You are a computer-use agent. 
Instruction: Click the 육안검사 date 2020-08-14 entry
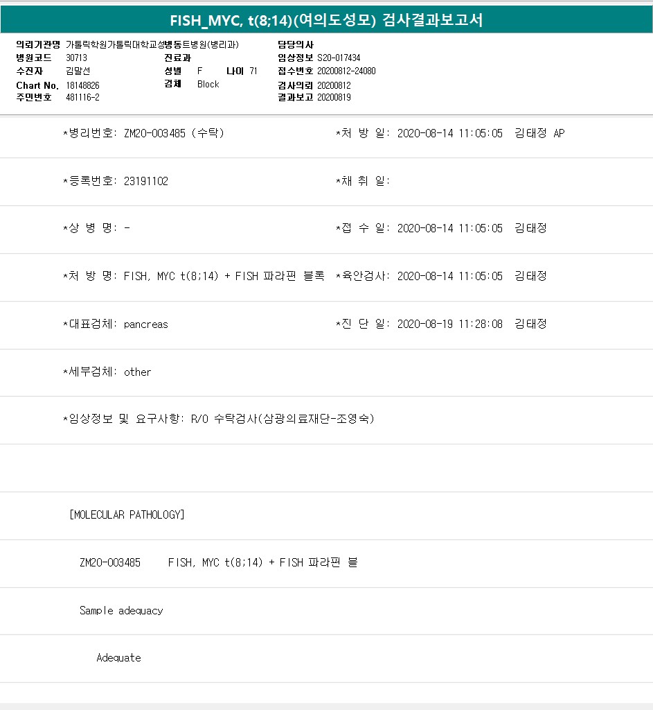click(x=472, y=276)
